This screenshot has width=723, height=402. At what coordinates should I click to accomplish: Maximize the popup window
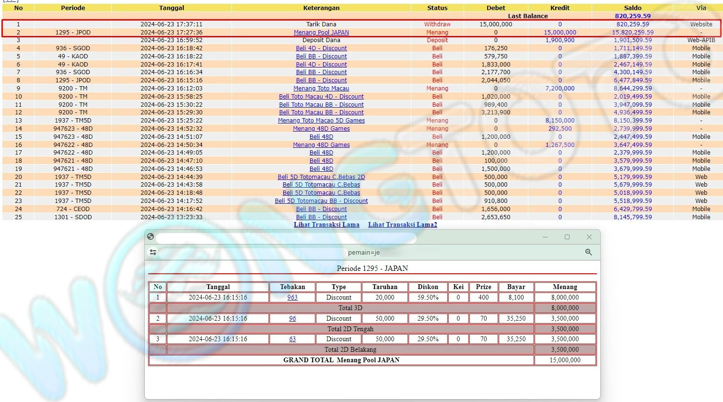point(567,237)
